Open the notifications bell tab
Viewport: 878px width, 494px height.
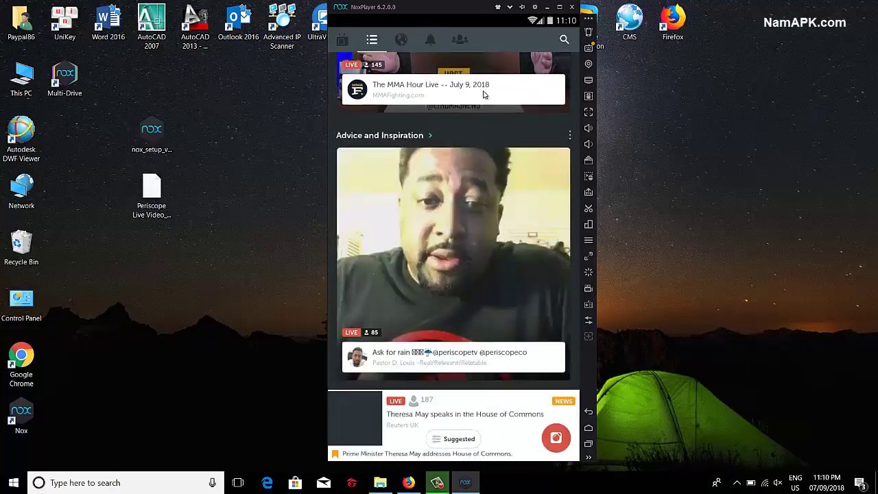tap(430, 40)
